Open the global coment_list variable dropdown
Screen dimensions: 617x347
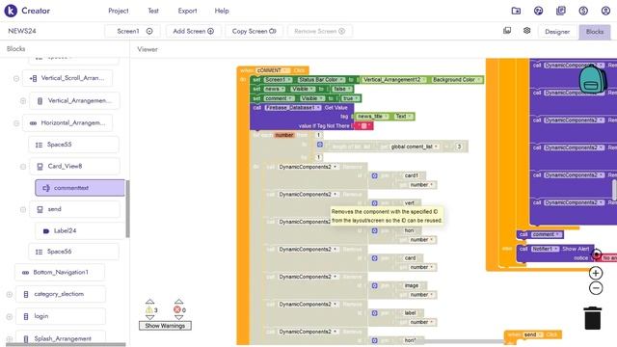pyautogui.click(x=415, y=147)
